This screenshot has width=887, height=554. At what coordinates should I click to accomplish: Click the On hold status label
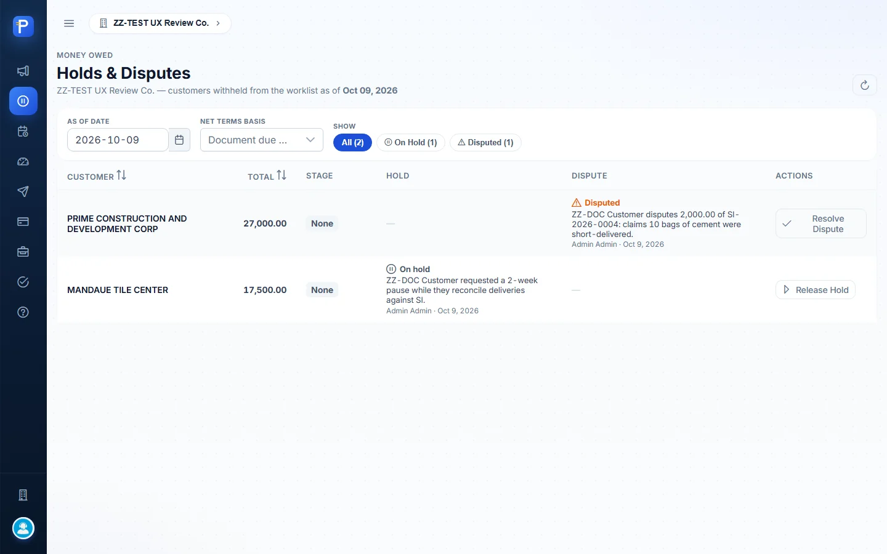coord(408,269)
